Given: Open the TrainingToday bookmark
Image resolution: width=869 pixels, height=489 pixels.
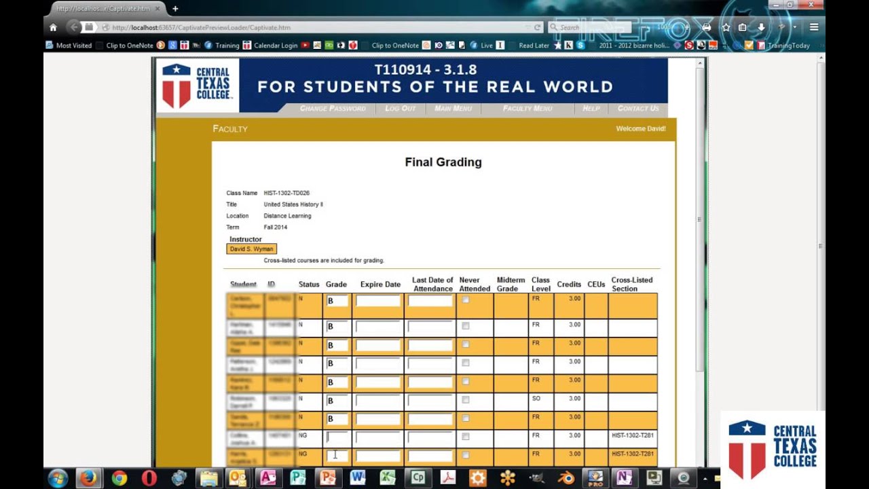Looking at the screenshot, I should tap(783, 46).
